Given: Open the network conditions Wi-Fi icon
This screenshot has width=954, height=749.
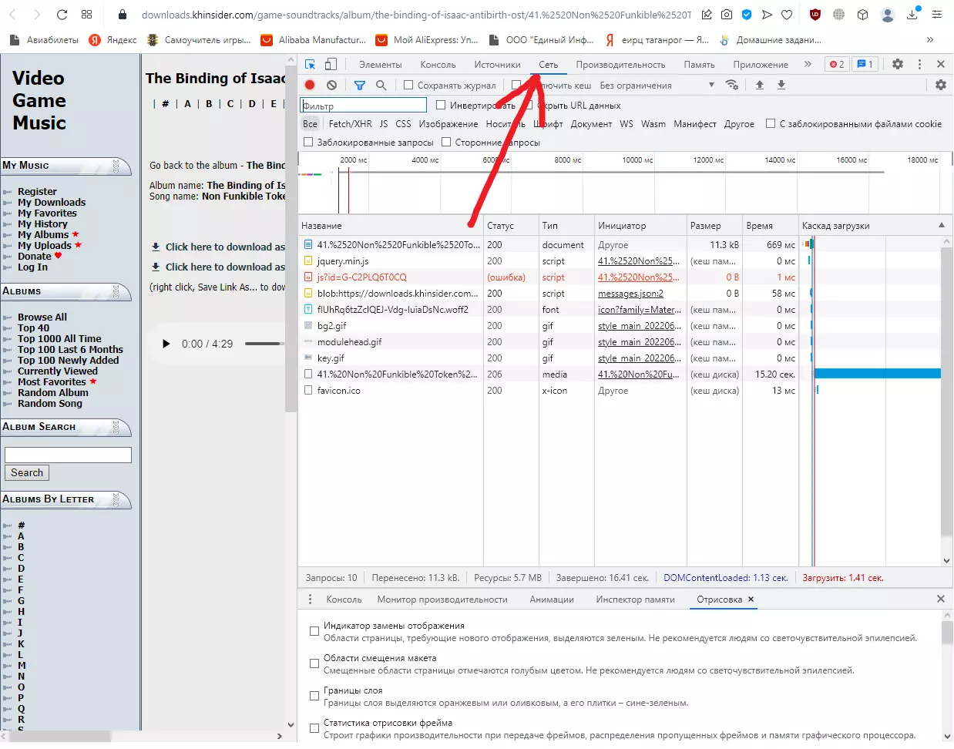Looking at the screenshot, I should [x=732, y=86].
